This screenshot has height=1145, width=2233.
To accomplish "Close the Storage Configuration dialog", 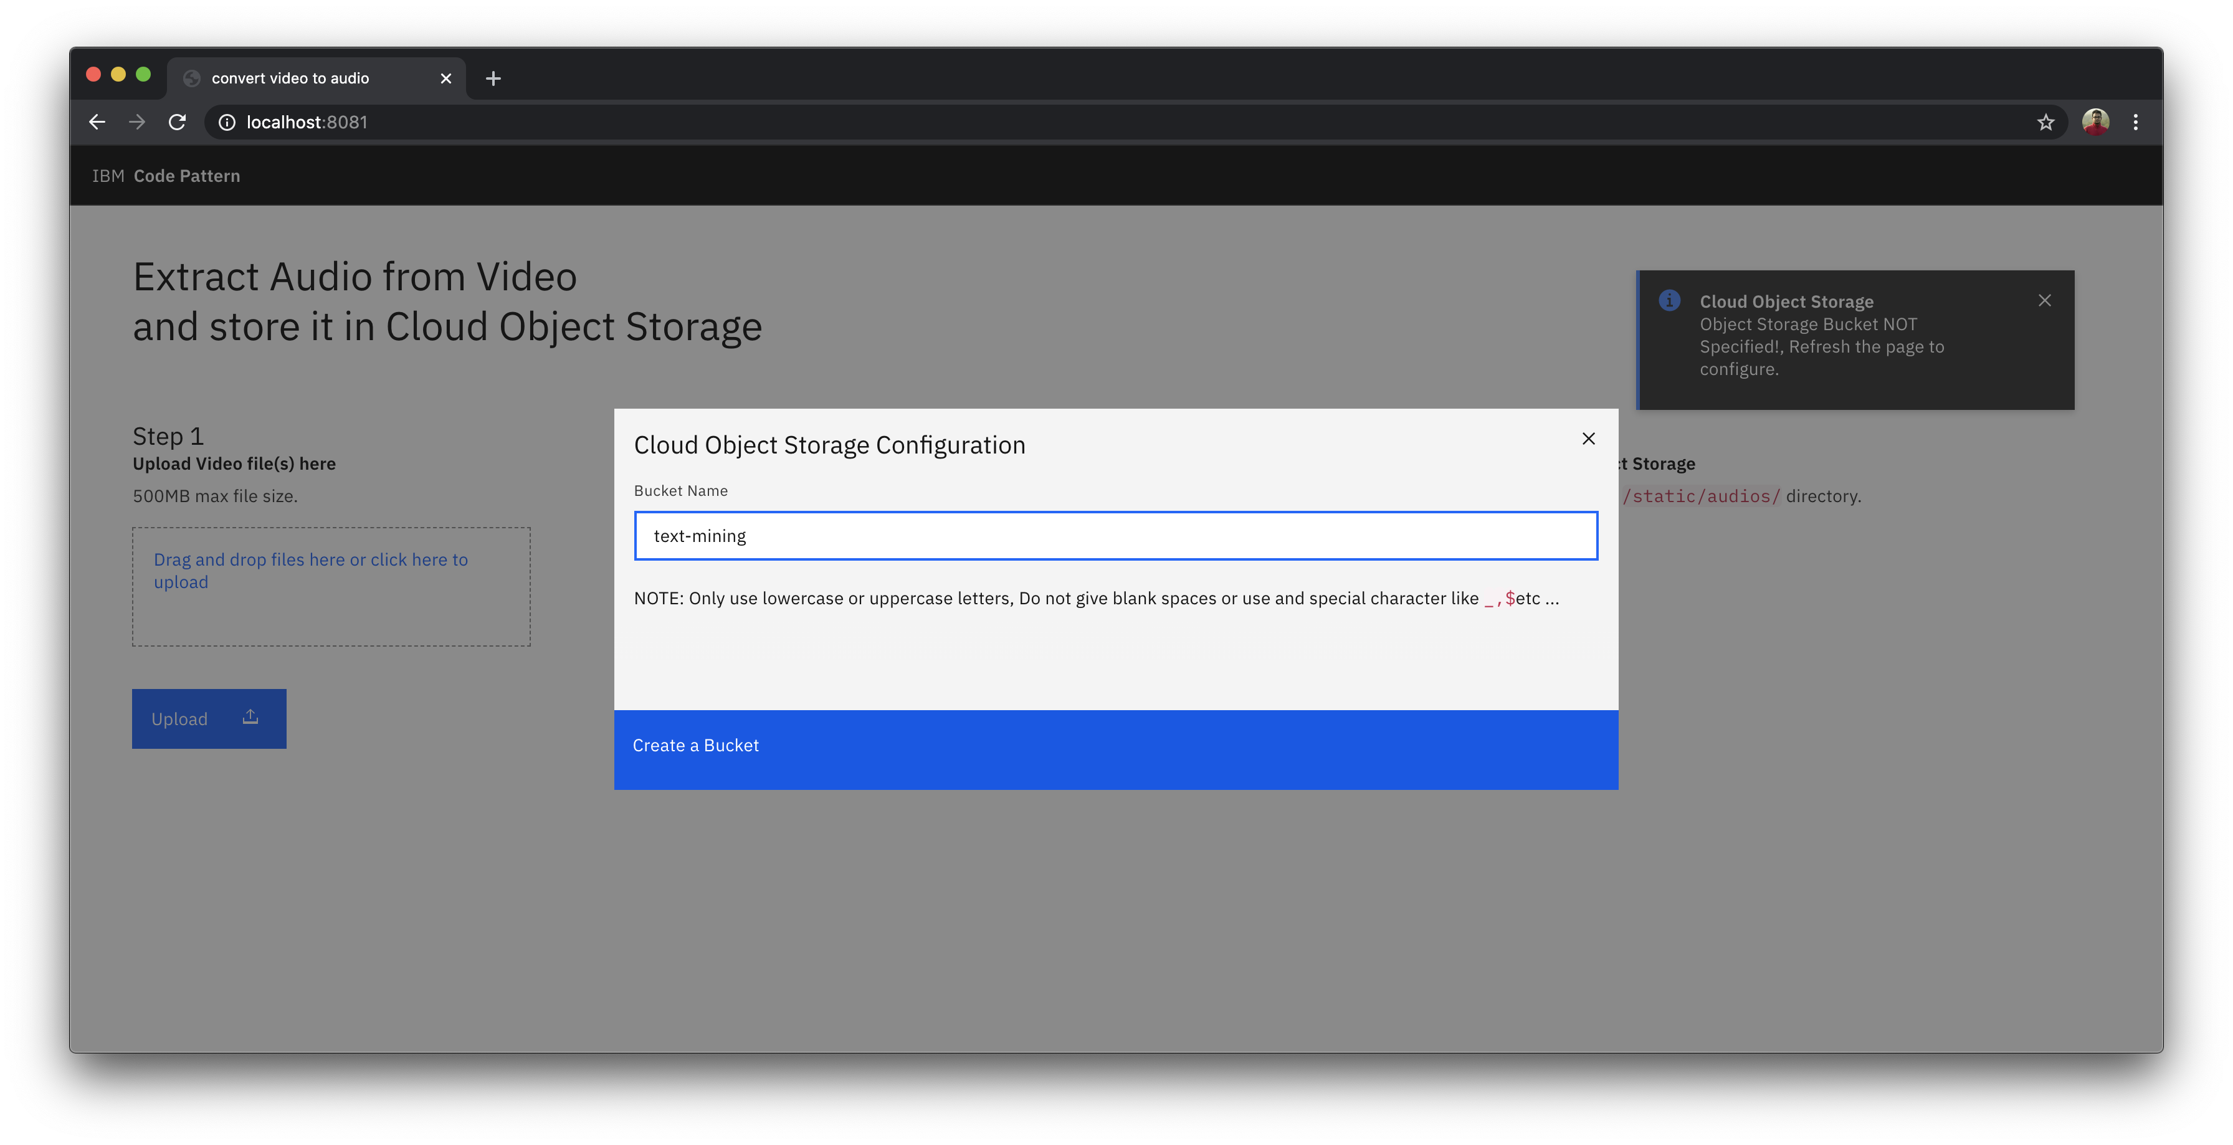I will (x=1588, y=439).
